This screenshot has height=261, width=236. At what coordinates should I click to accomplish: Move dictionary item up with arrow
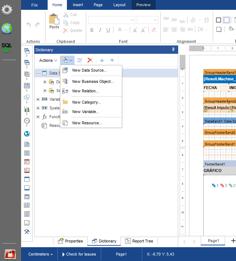[102, 60]
